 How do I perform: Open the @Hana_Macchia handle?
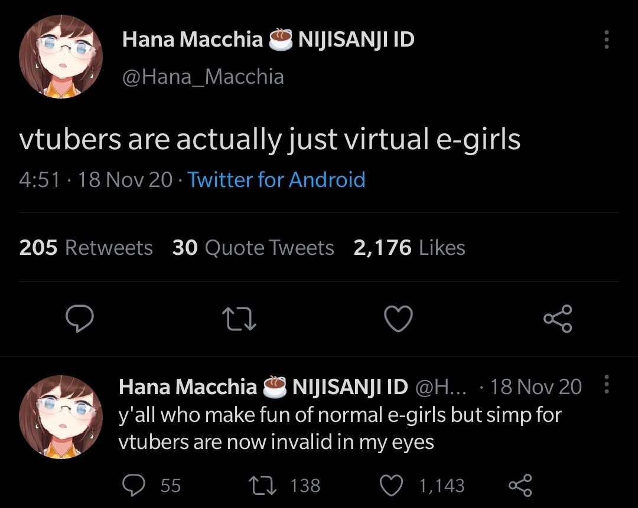pos(203,77)
